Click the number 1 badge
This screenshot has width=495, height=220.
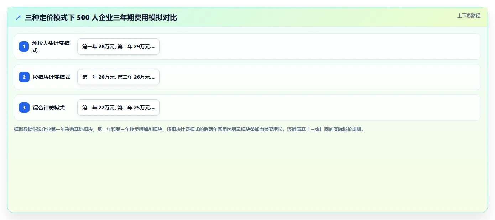[x=24, y=46]
